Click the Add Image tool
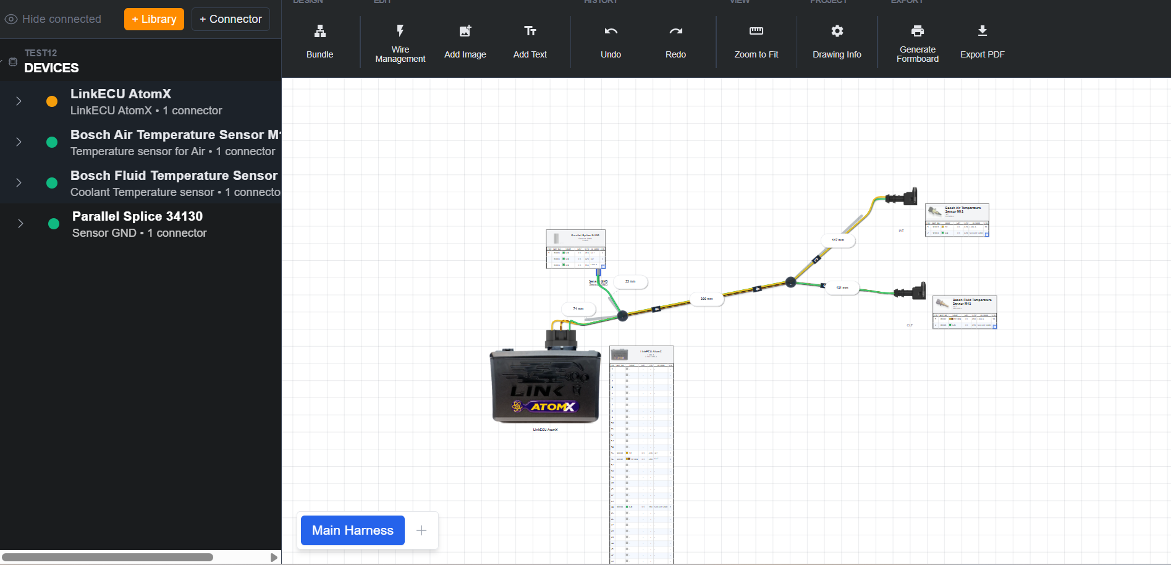 (x=465, y=41)
